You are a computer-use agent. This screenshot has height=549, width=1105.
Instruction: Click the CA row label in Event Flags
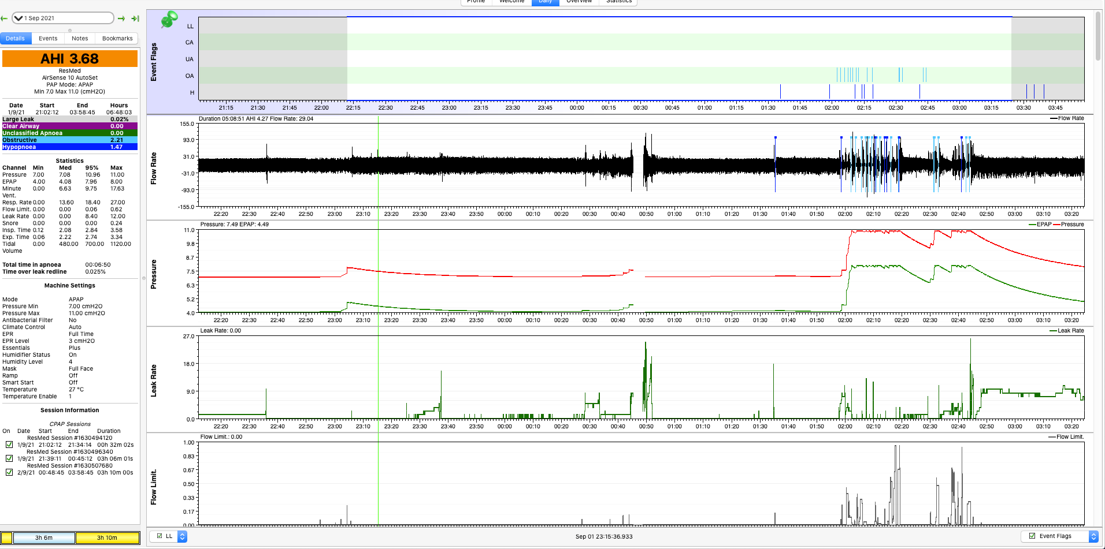(190, 43)
